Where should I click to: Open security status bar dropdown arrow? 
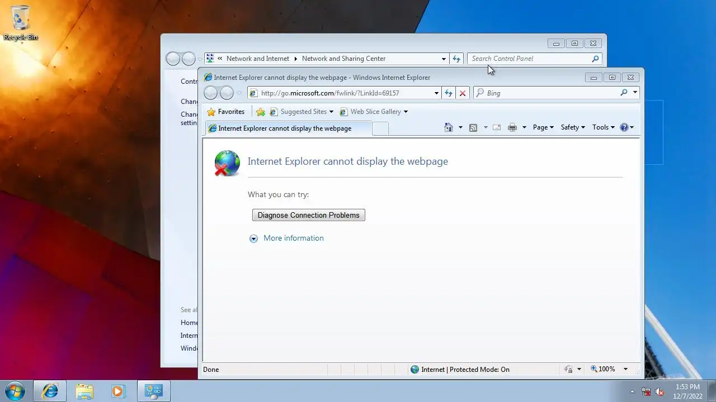pyautogui.click(x=579, y=369)
